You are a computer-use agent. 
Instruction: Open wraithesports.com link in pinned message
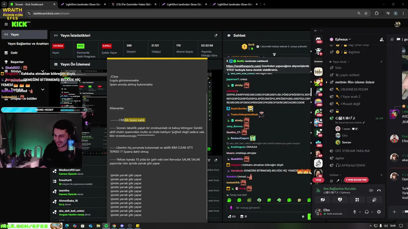click(244, 66)
